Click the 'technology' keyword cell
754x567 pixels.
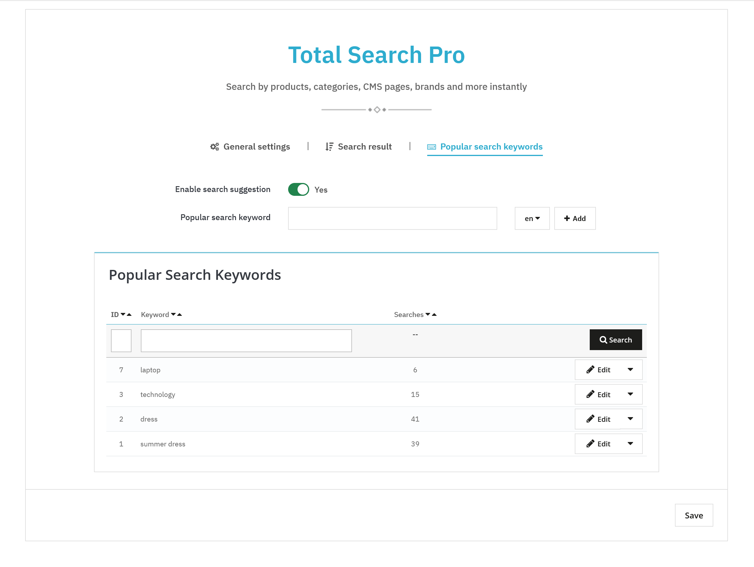(158, 395)
